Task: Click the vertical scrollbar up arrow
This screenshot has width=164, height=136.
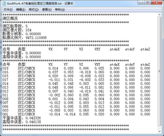Action: tap(159, 15)
